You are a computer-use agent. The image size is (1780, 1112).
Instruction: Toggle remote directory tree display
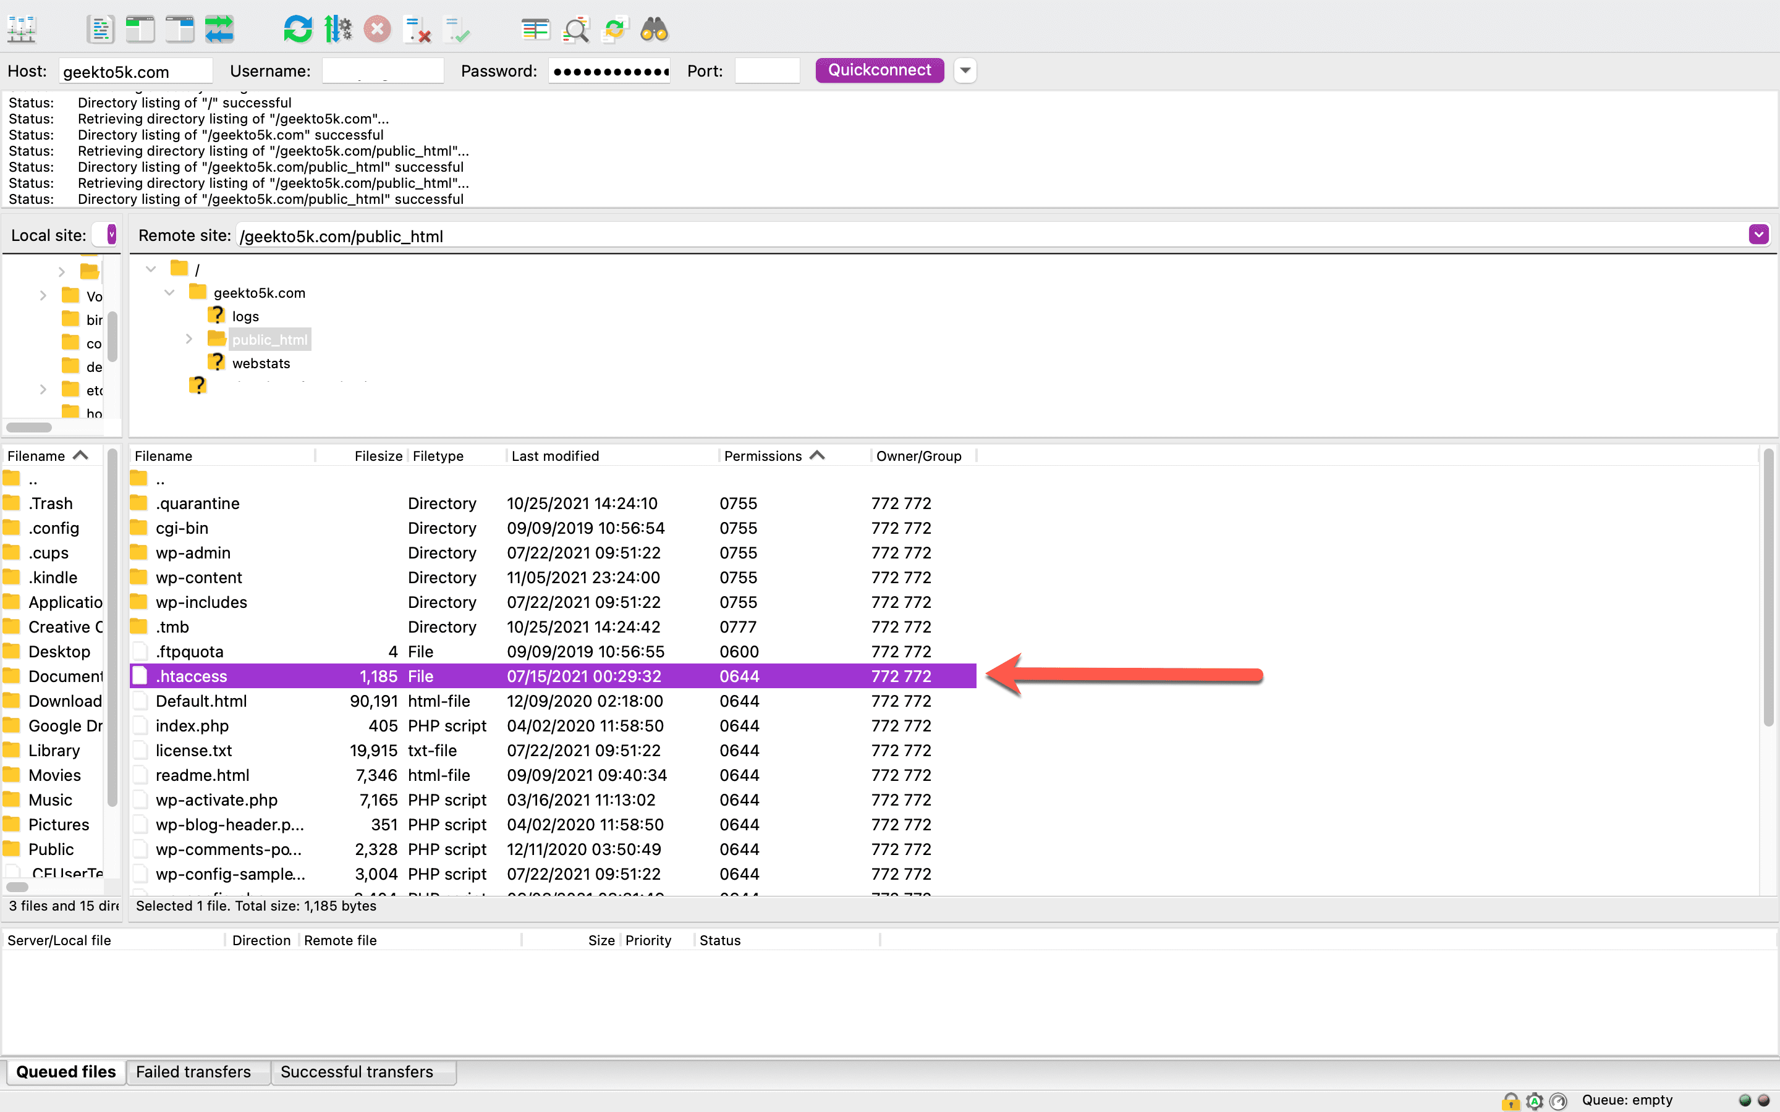(179, 30)
